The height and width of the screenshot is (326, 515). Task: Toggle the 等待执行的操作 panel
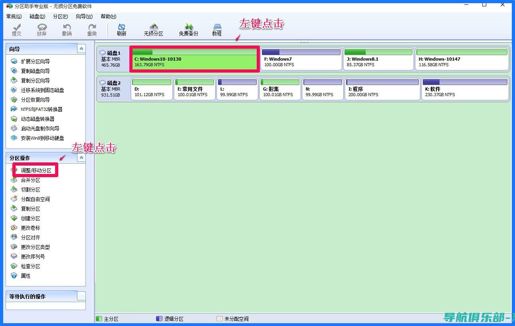81,296
